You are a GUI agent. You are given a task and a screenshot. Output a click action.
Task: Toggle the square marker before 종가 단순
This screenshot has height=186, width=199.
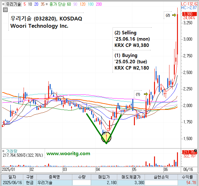(x=47, y=4)
